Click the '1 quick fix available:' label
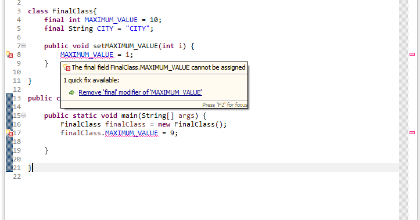Screen dimensions: 420x220 point(91,80)
